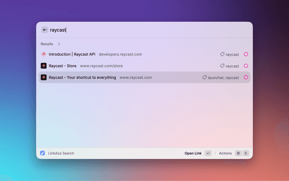Click the Command key shortcut icon
289x181 pixels.
238,153
